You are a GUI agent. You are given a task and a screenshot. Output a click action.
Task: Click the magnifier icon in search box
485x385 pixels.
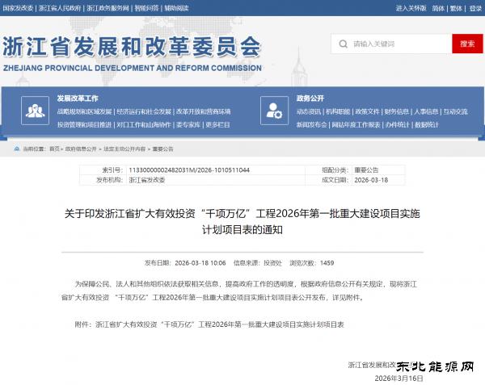pos(344,44)
